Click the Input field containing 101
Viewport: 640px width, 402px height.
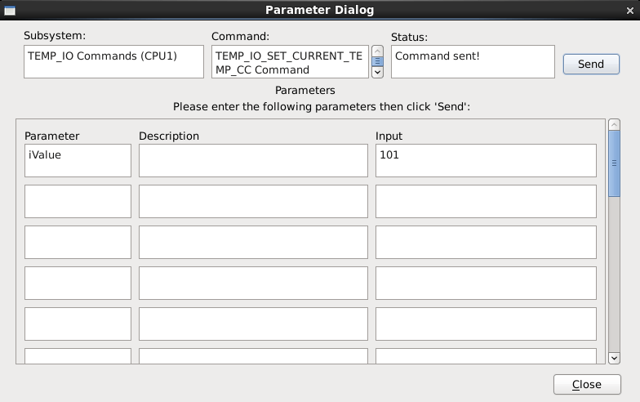[x=486, y=160]
